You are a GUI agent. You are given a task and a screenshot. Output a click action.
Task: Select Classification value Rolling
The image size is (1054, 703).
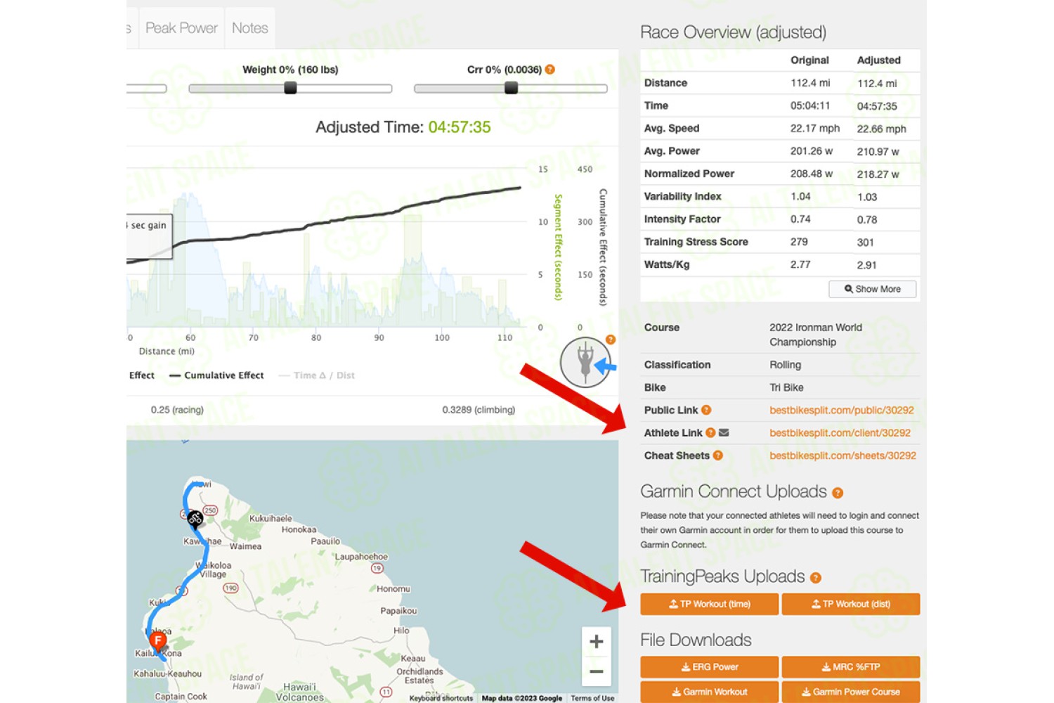pos(785,365)
